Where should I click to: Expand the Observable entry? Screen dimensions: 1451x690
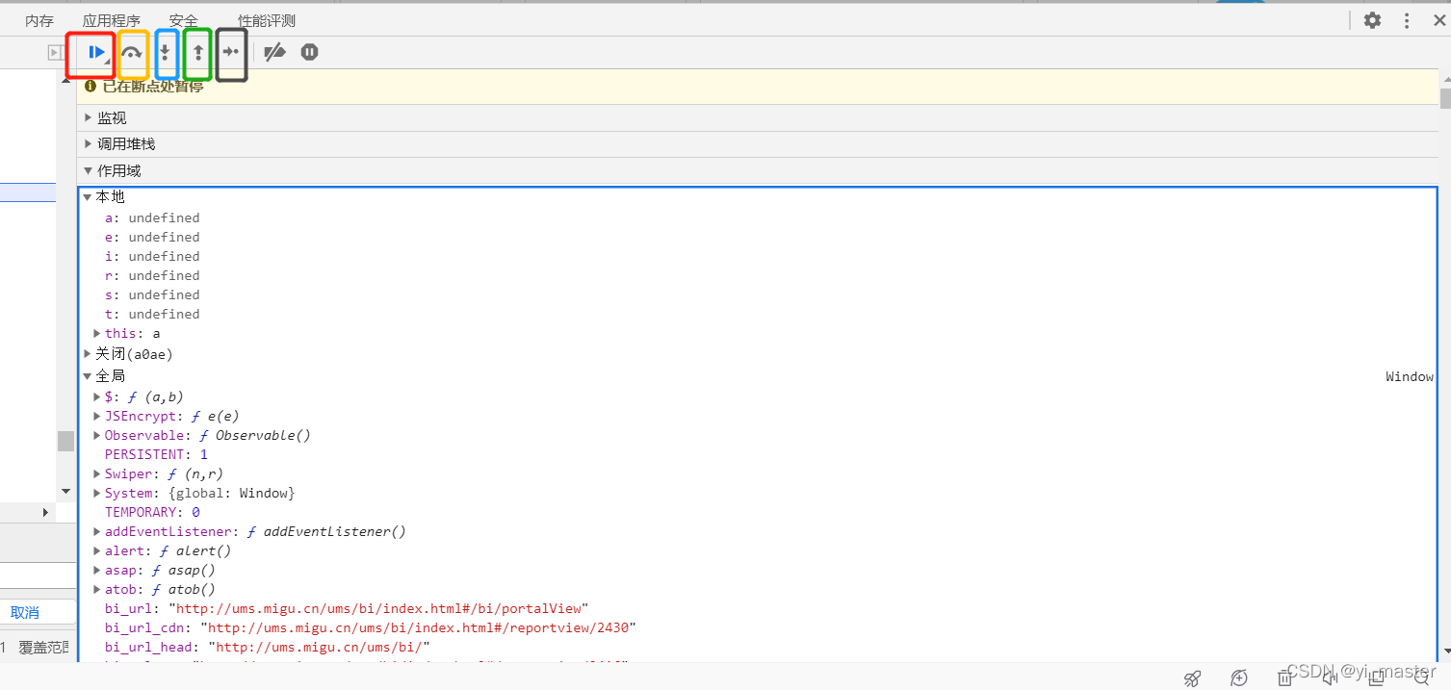coord(97,435)
